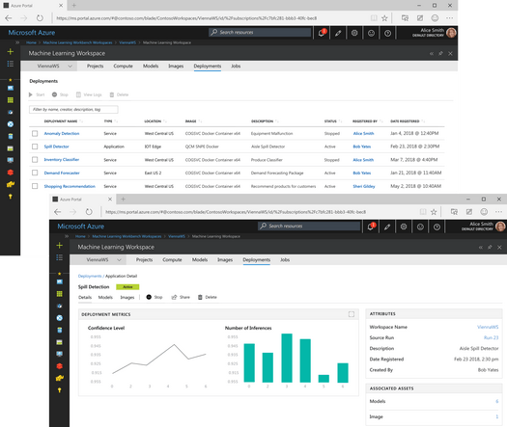Click Delete trash button in front deployment detail

pos(208,297)
